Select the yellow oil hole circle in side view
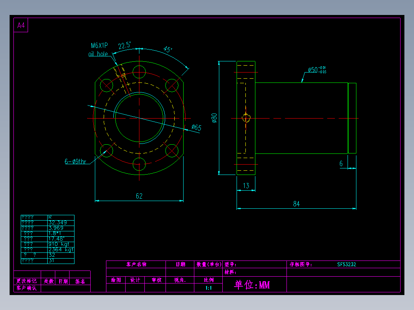Screen dimensions: 414x310 tap(246, 118)
